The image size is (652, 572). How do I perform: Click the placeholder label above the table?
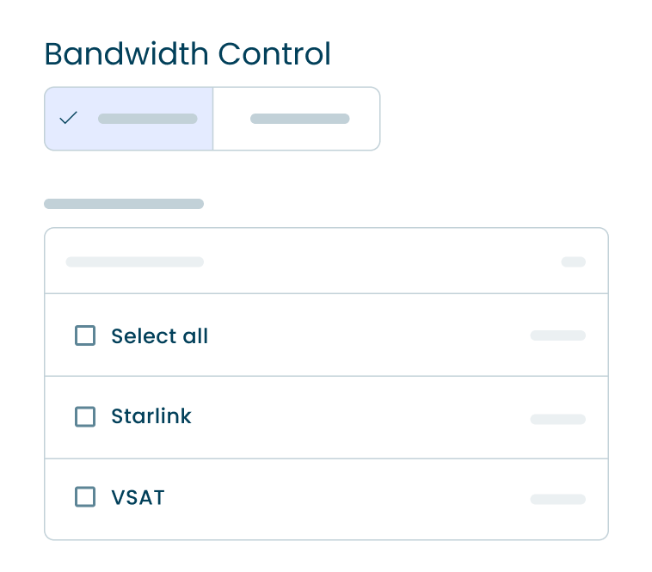124,204
